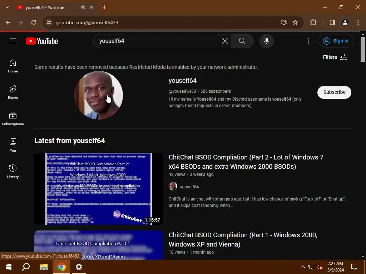Open Chrome's three-dot menu

coord(358,22)
